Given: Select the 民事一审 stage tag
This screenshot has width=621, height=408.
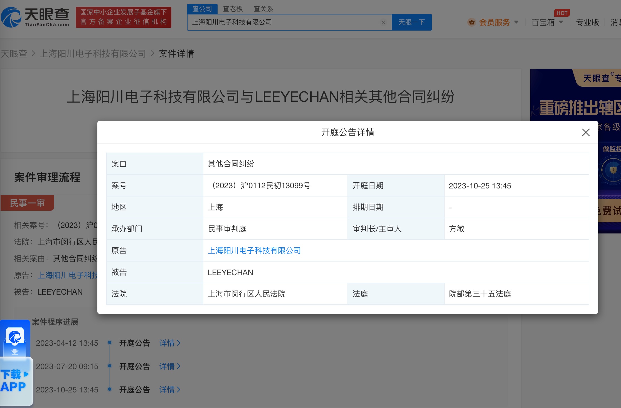Looking at the screenshot, I should coord(27,203).
